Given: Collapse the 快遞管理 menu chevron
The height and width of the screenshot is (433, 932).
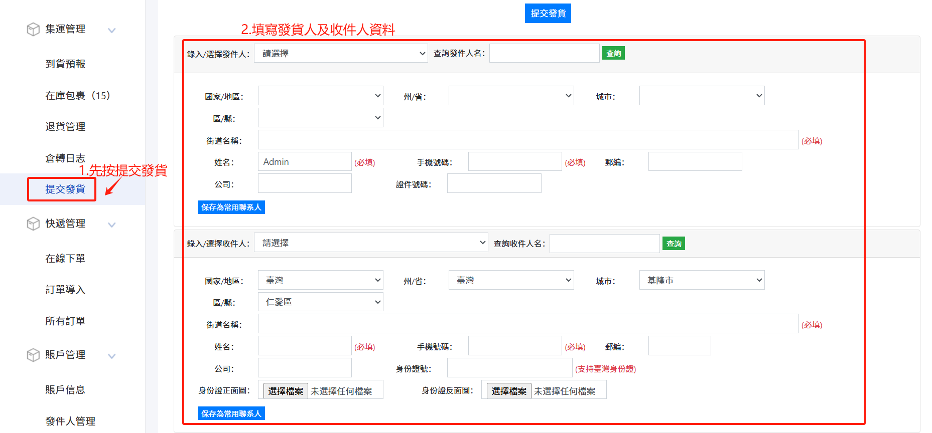Looking at the screenshot, I should pyautogui.click(x=112, y=225).
